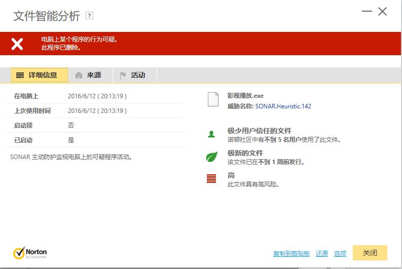Minimize the 文件智能分析 window
The image size is (402, 269).
(367, 11)
